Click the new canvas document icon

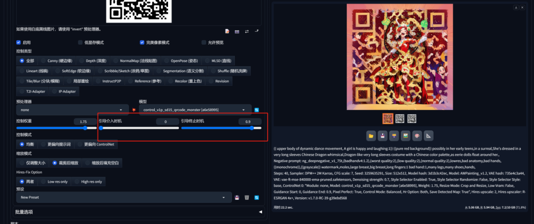227,31
